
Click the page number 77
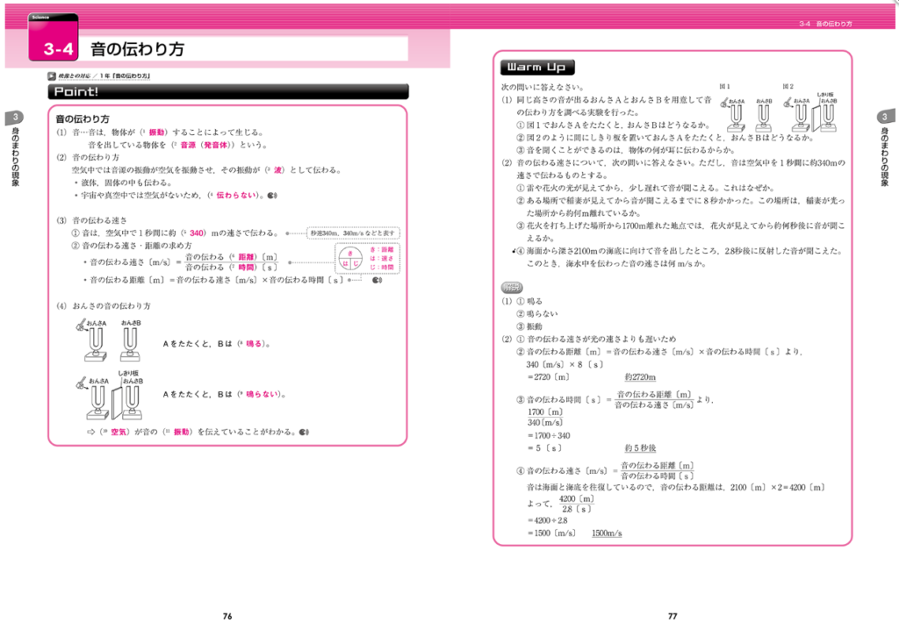pyautogui.click(x=672, y=616)
